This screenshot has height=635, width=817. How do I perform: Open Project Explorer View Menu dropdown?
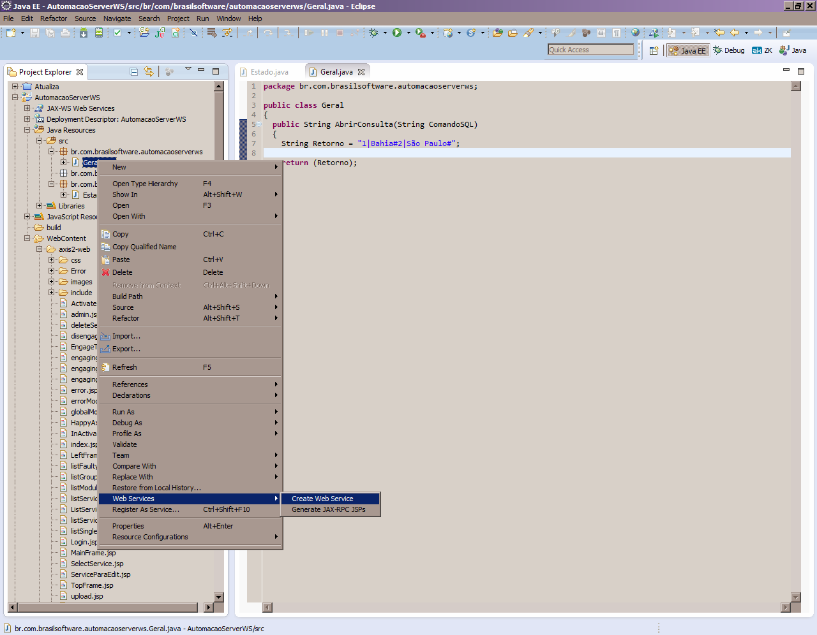[188, 69]
